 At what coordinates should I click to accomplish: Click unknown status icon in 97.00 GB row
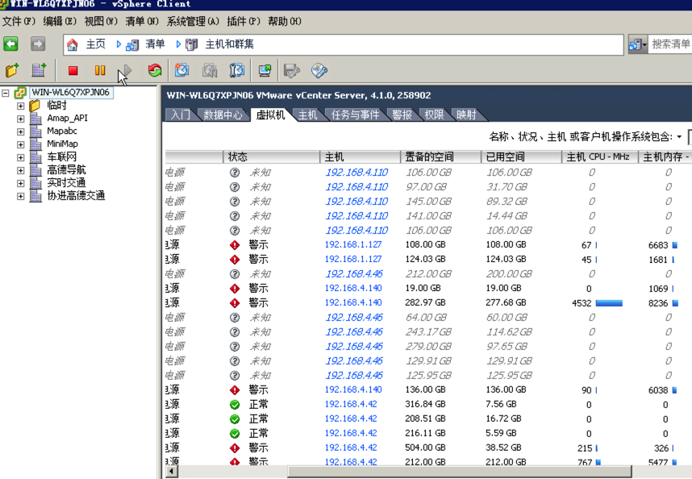pos(235,187)
